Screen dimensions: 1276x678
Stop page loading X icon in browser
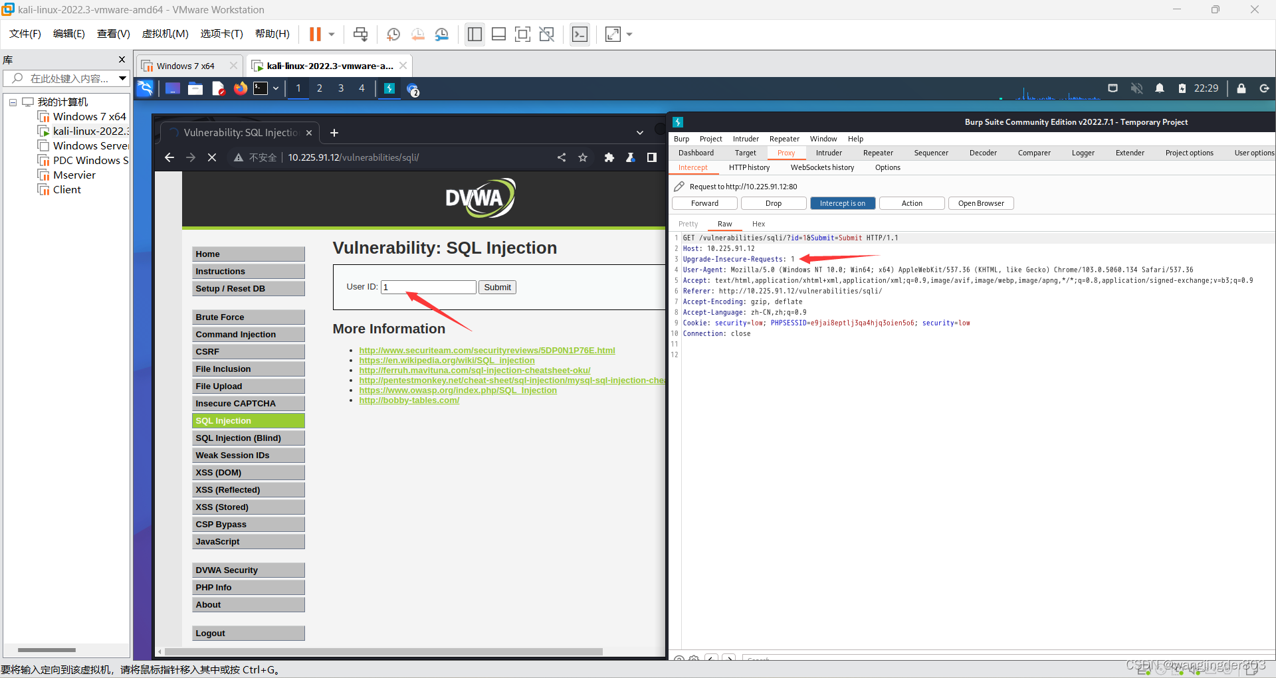click(212, 157)
